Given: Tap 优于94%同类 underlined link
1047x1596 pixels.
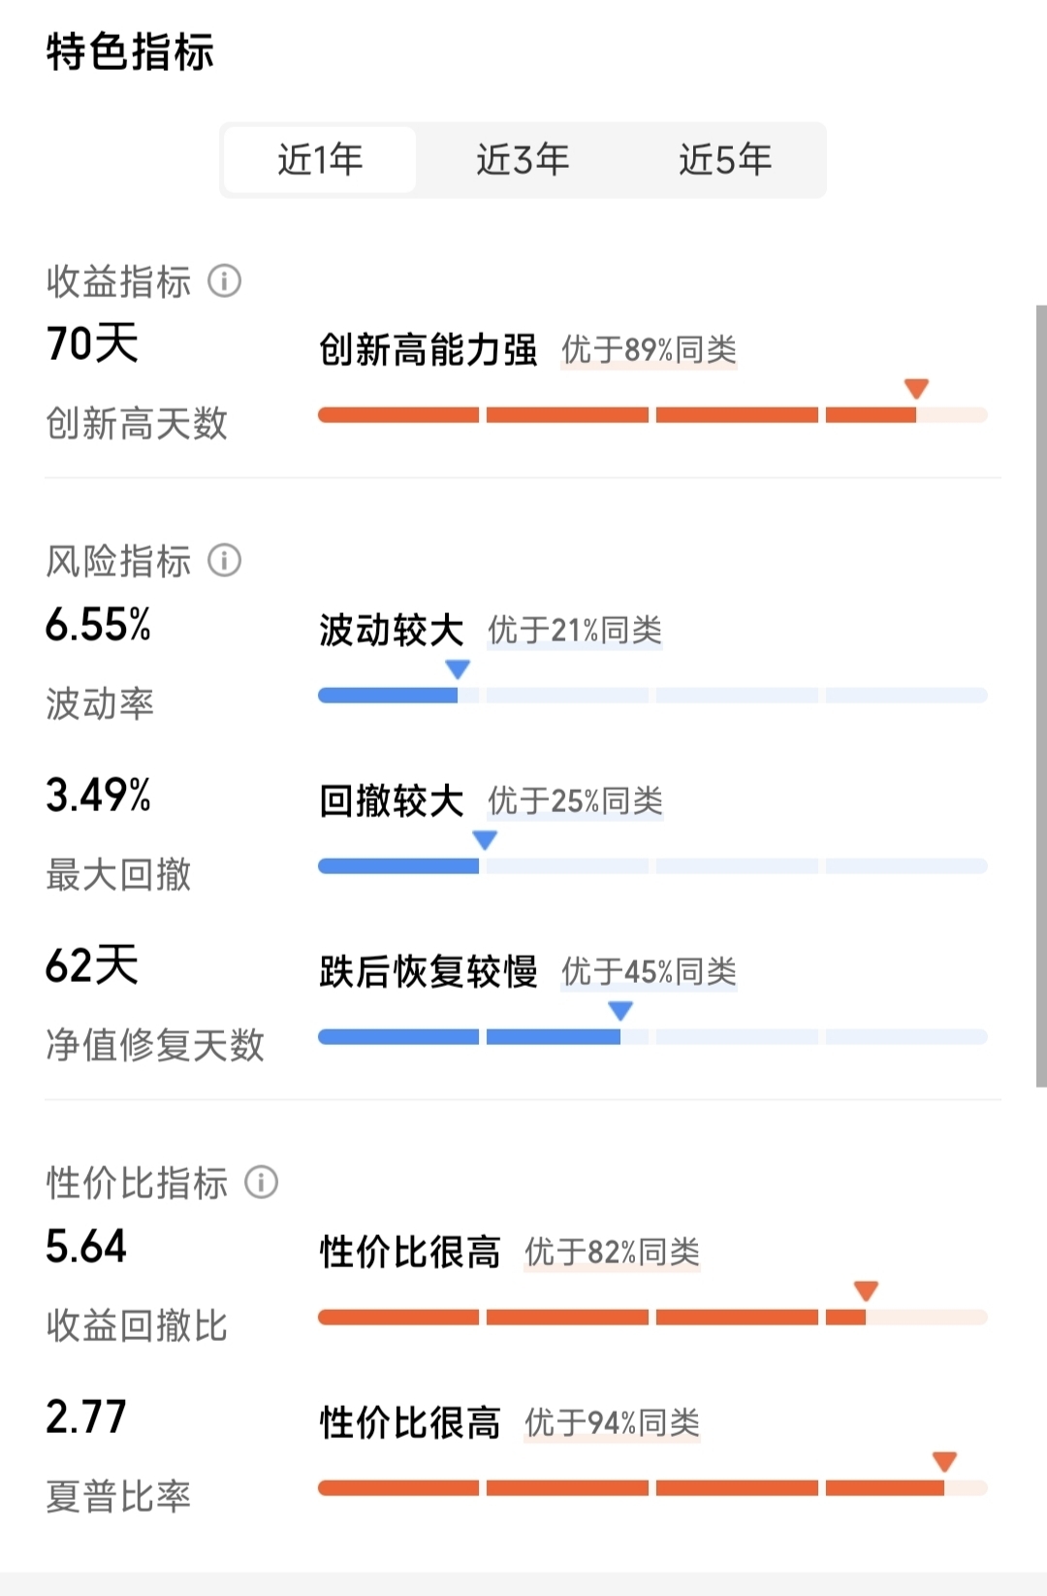Looking at the screenshot, I should point(612,1422).
